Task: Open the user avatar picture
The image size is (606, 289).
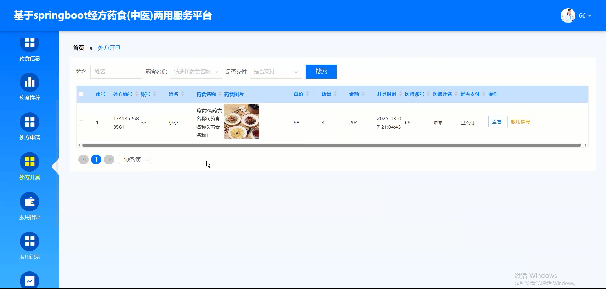Action: pos(568,15)
